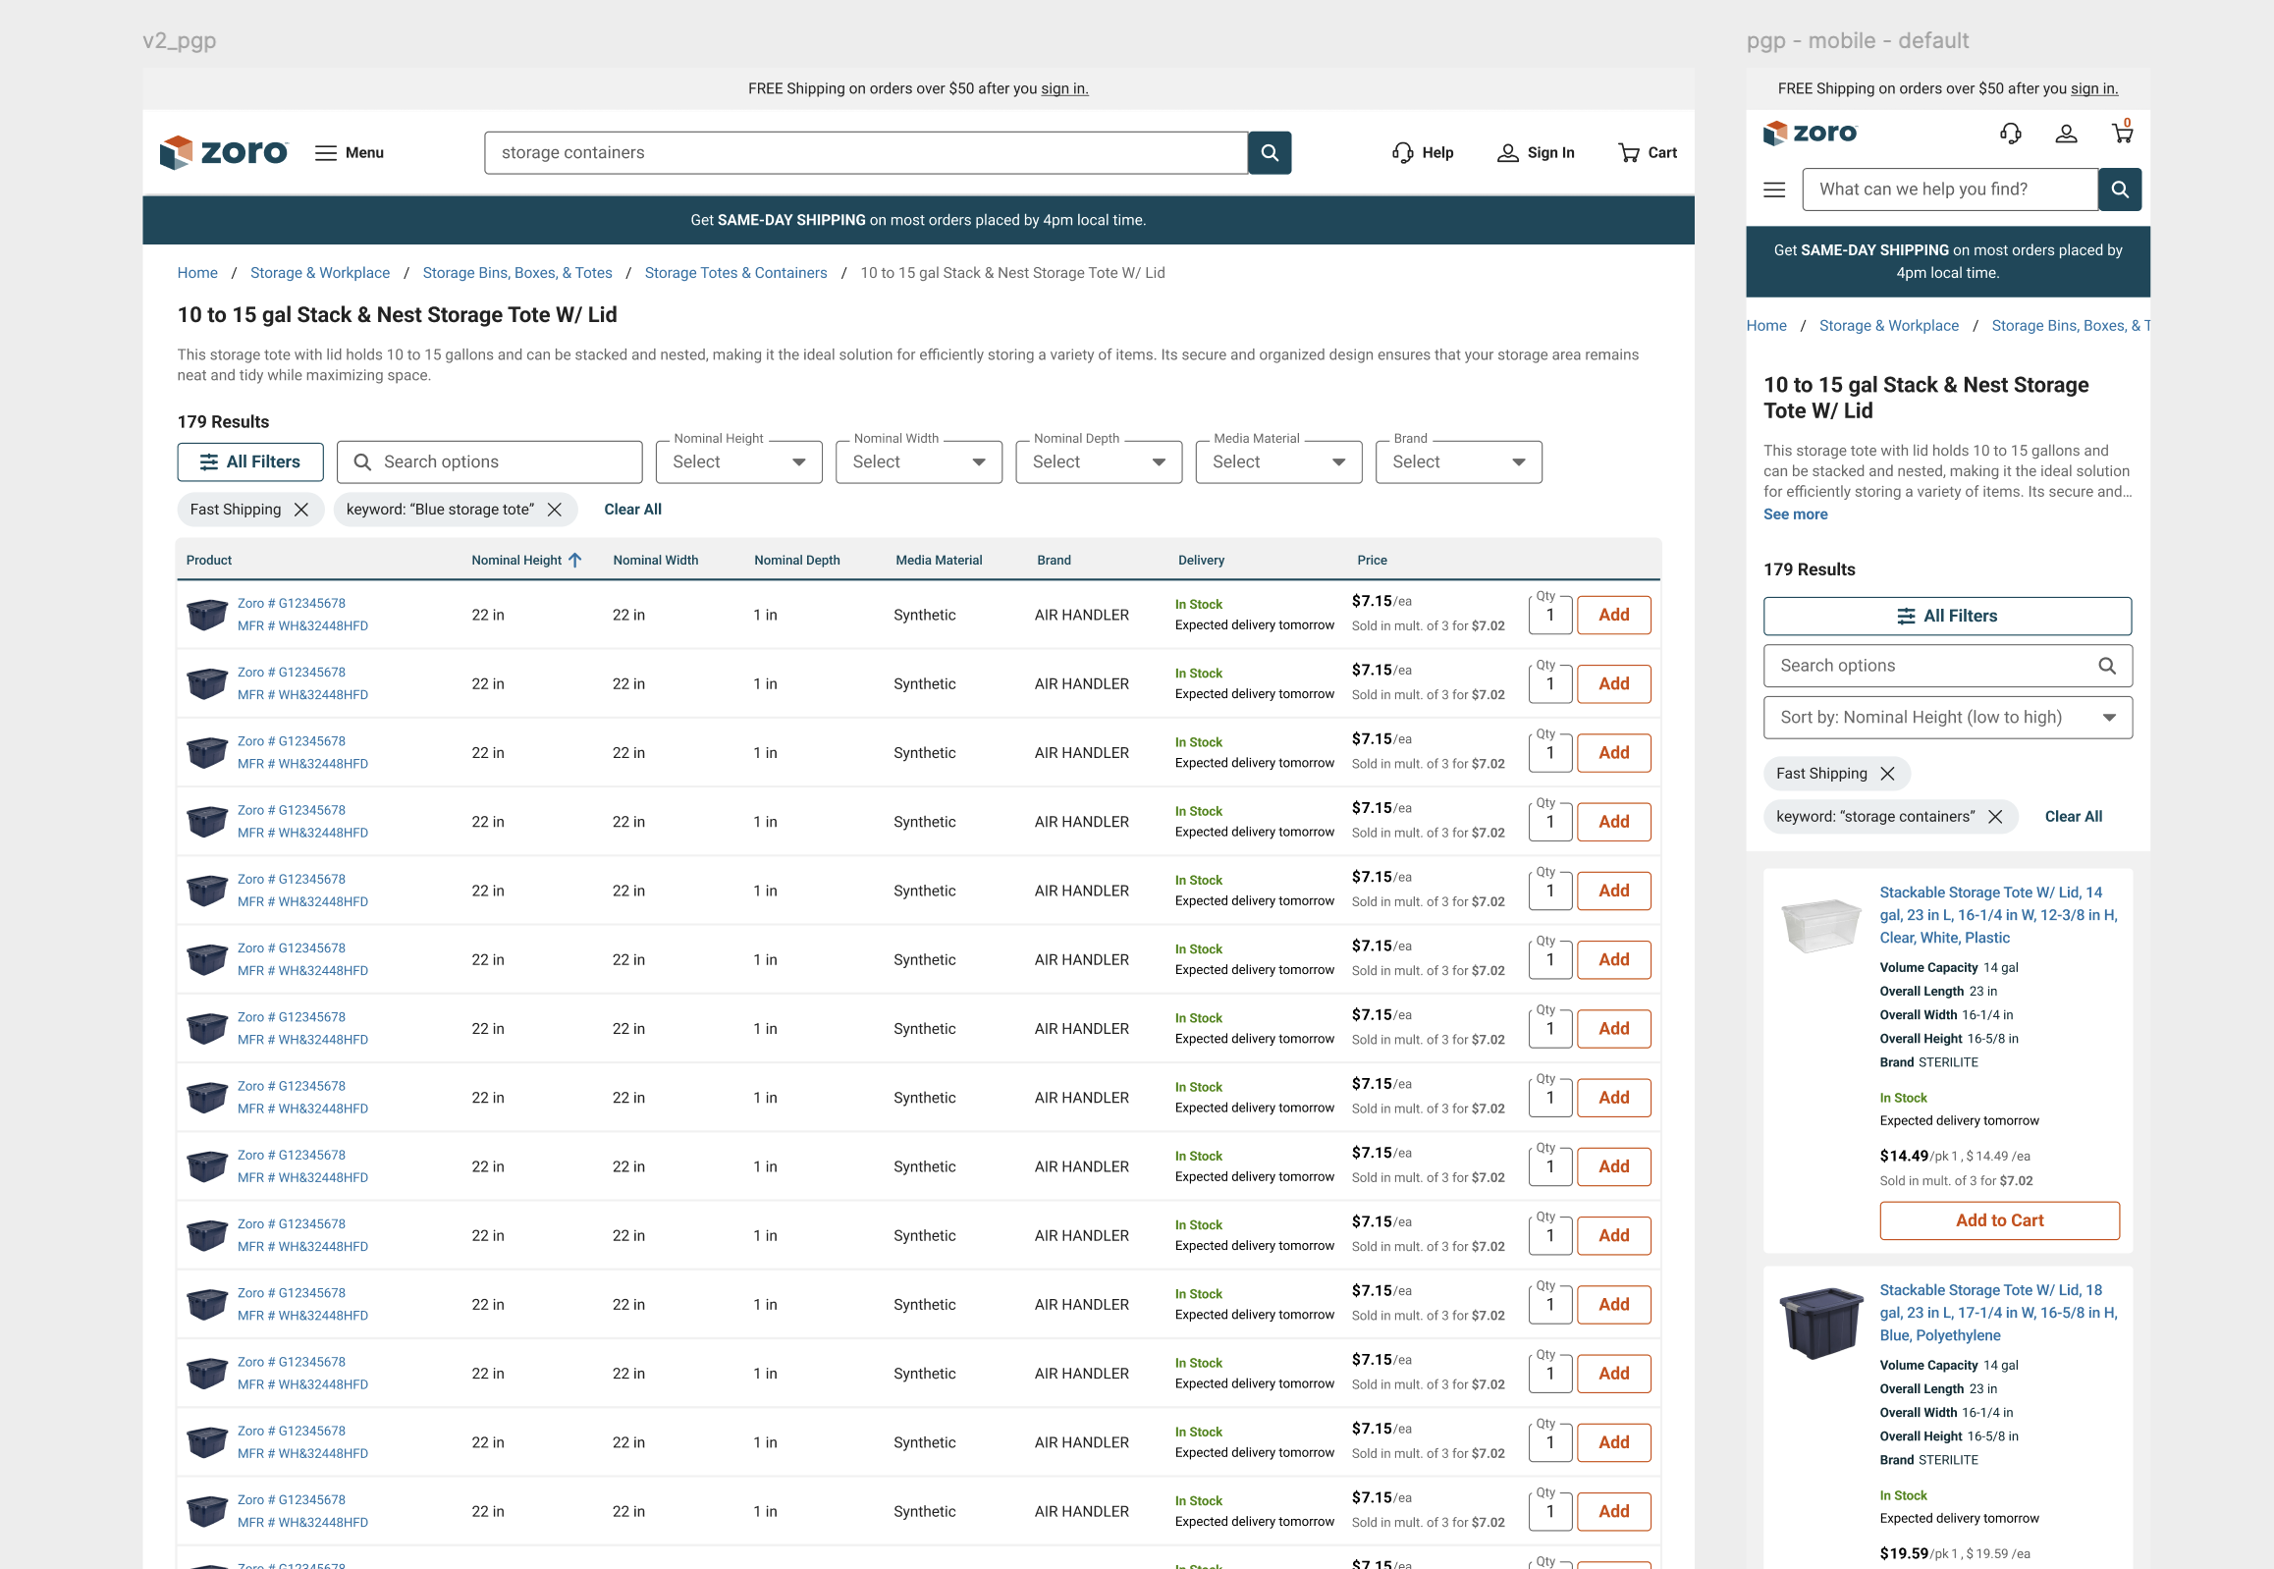Image resolution: width=2274 pixels, height=1569 pixels.
Task: Remove the mobile "storage containers" keyword chip
Action: (x=1995, y=817)
